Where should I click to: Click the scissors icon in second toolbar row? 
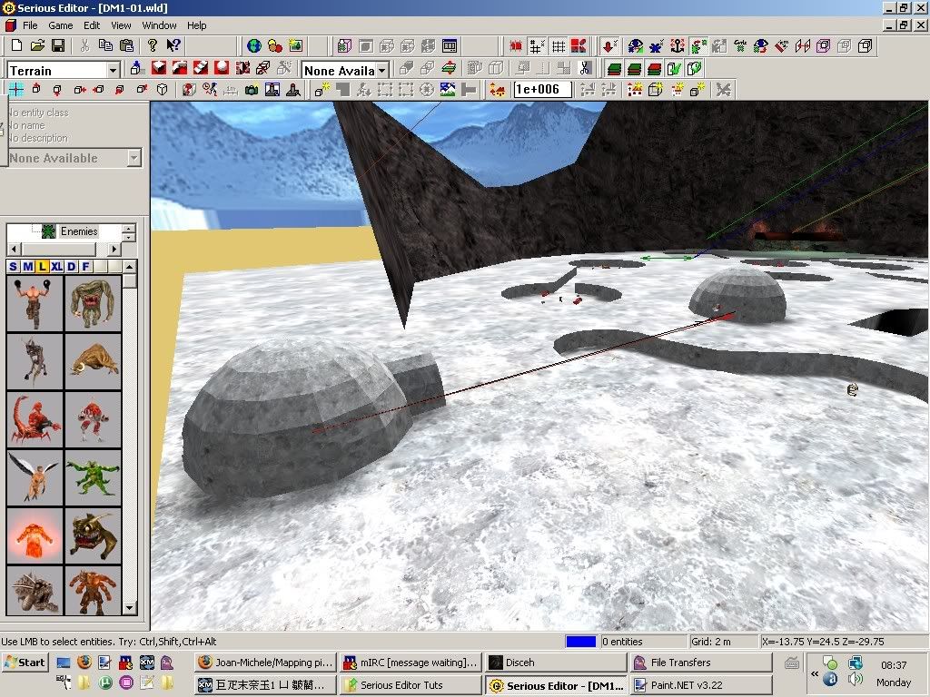pyautogui.click(x=585, y=69)
